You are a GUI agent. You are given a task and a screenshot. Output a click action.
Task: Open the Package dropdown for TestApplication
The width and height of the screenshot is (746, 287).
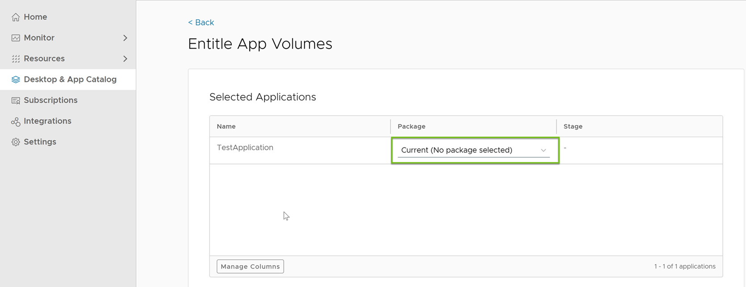point(474,150)
